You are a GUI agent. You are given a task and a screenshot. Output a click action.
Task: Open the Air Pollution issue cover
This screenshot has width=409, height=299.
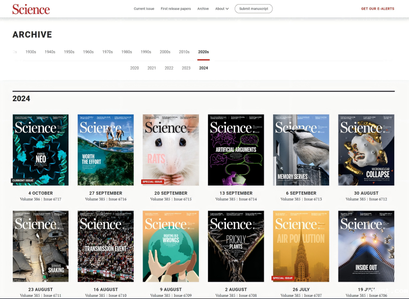pos(301,246)
